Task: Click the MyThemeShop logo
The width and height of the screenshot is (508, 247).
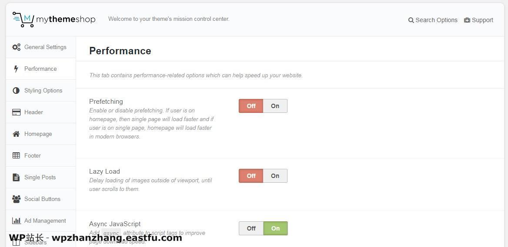Action: (54, 20)
